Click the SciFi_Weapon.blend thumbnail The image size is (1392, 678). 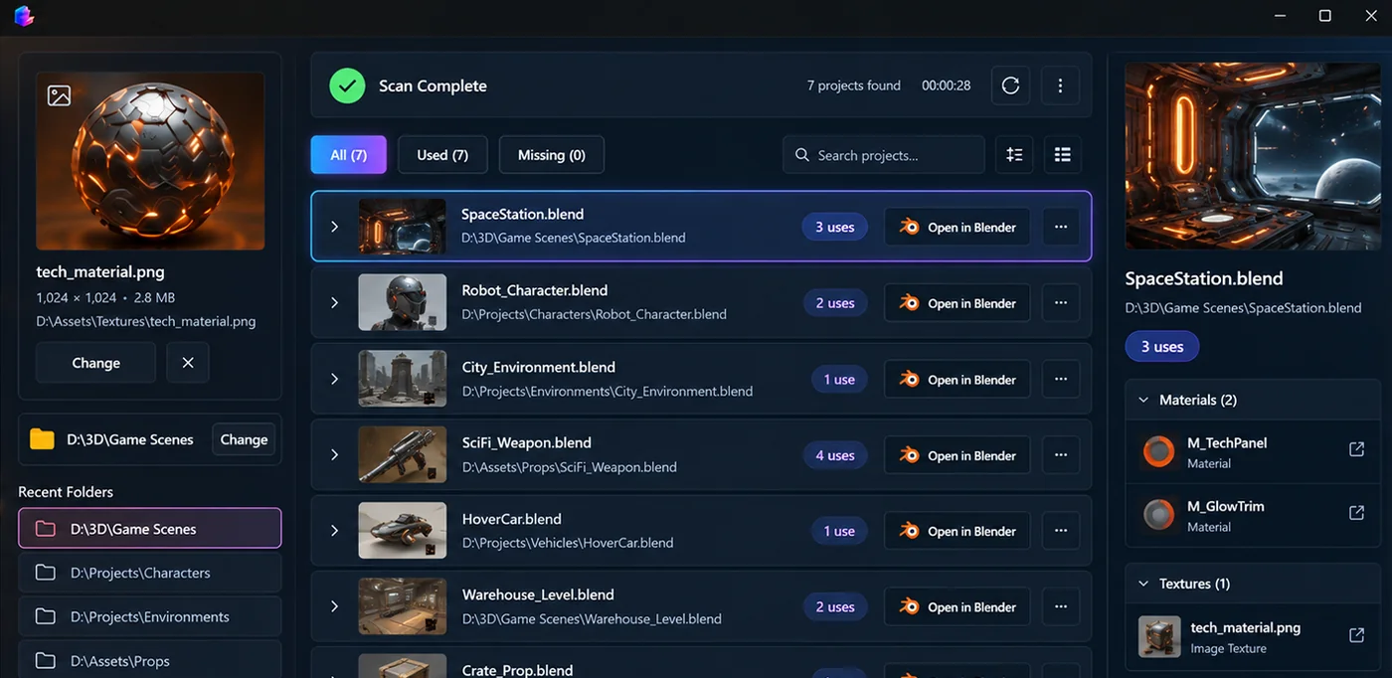click(402, 455)
